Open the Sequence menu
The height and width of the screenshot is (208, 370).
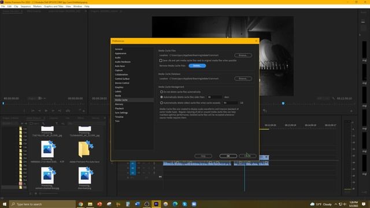pos(25,6)
